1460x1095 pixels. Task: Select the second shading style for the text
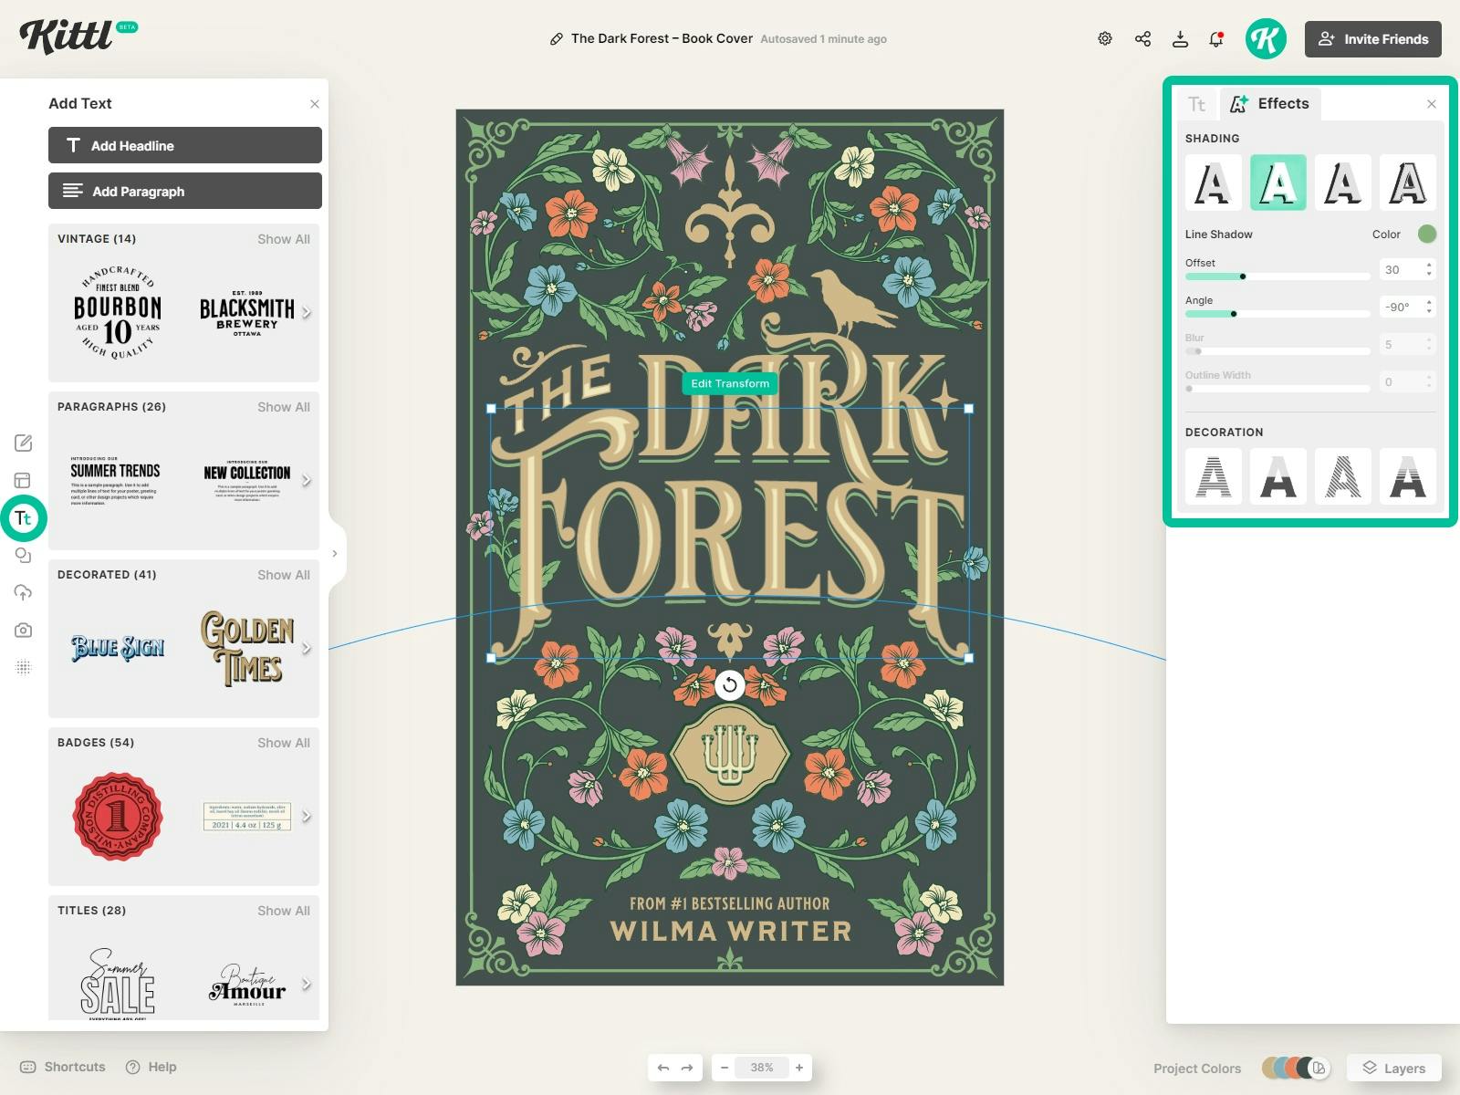(1277, 182)
